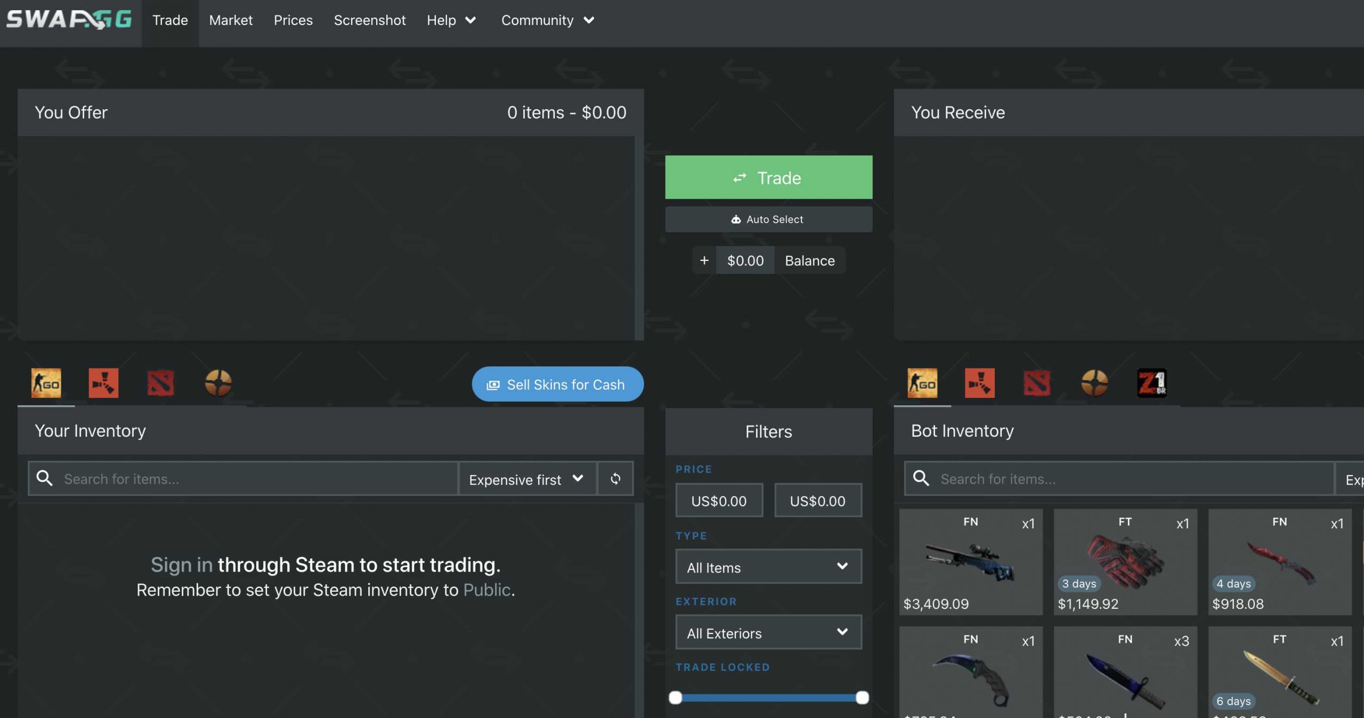Image resolution: width=1364 pixels, height=718 pixels.
Task: Click the minimum price input field
Action: tap(719, 501)
